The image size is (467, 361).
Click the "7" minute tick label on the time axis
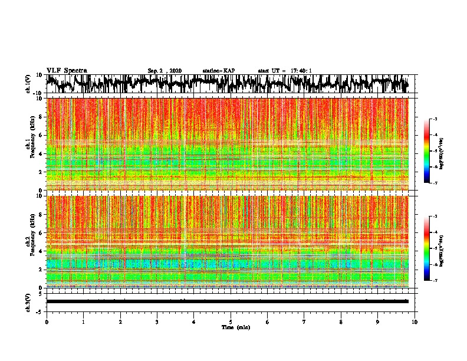pos(304,322)
